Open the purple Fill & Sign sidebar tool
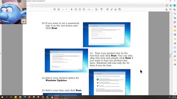The height and width of the screenshot is (99, 177). (x=175, y=56)
